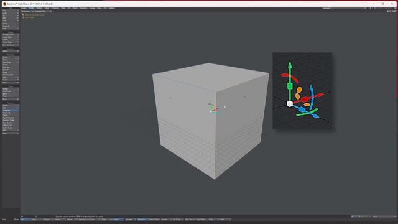Activate the Rotate tool
This screenshot has width=398, height=224.
click(11, 88)
